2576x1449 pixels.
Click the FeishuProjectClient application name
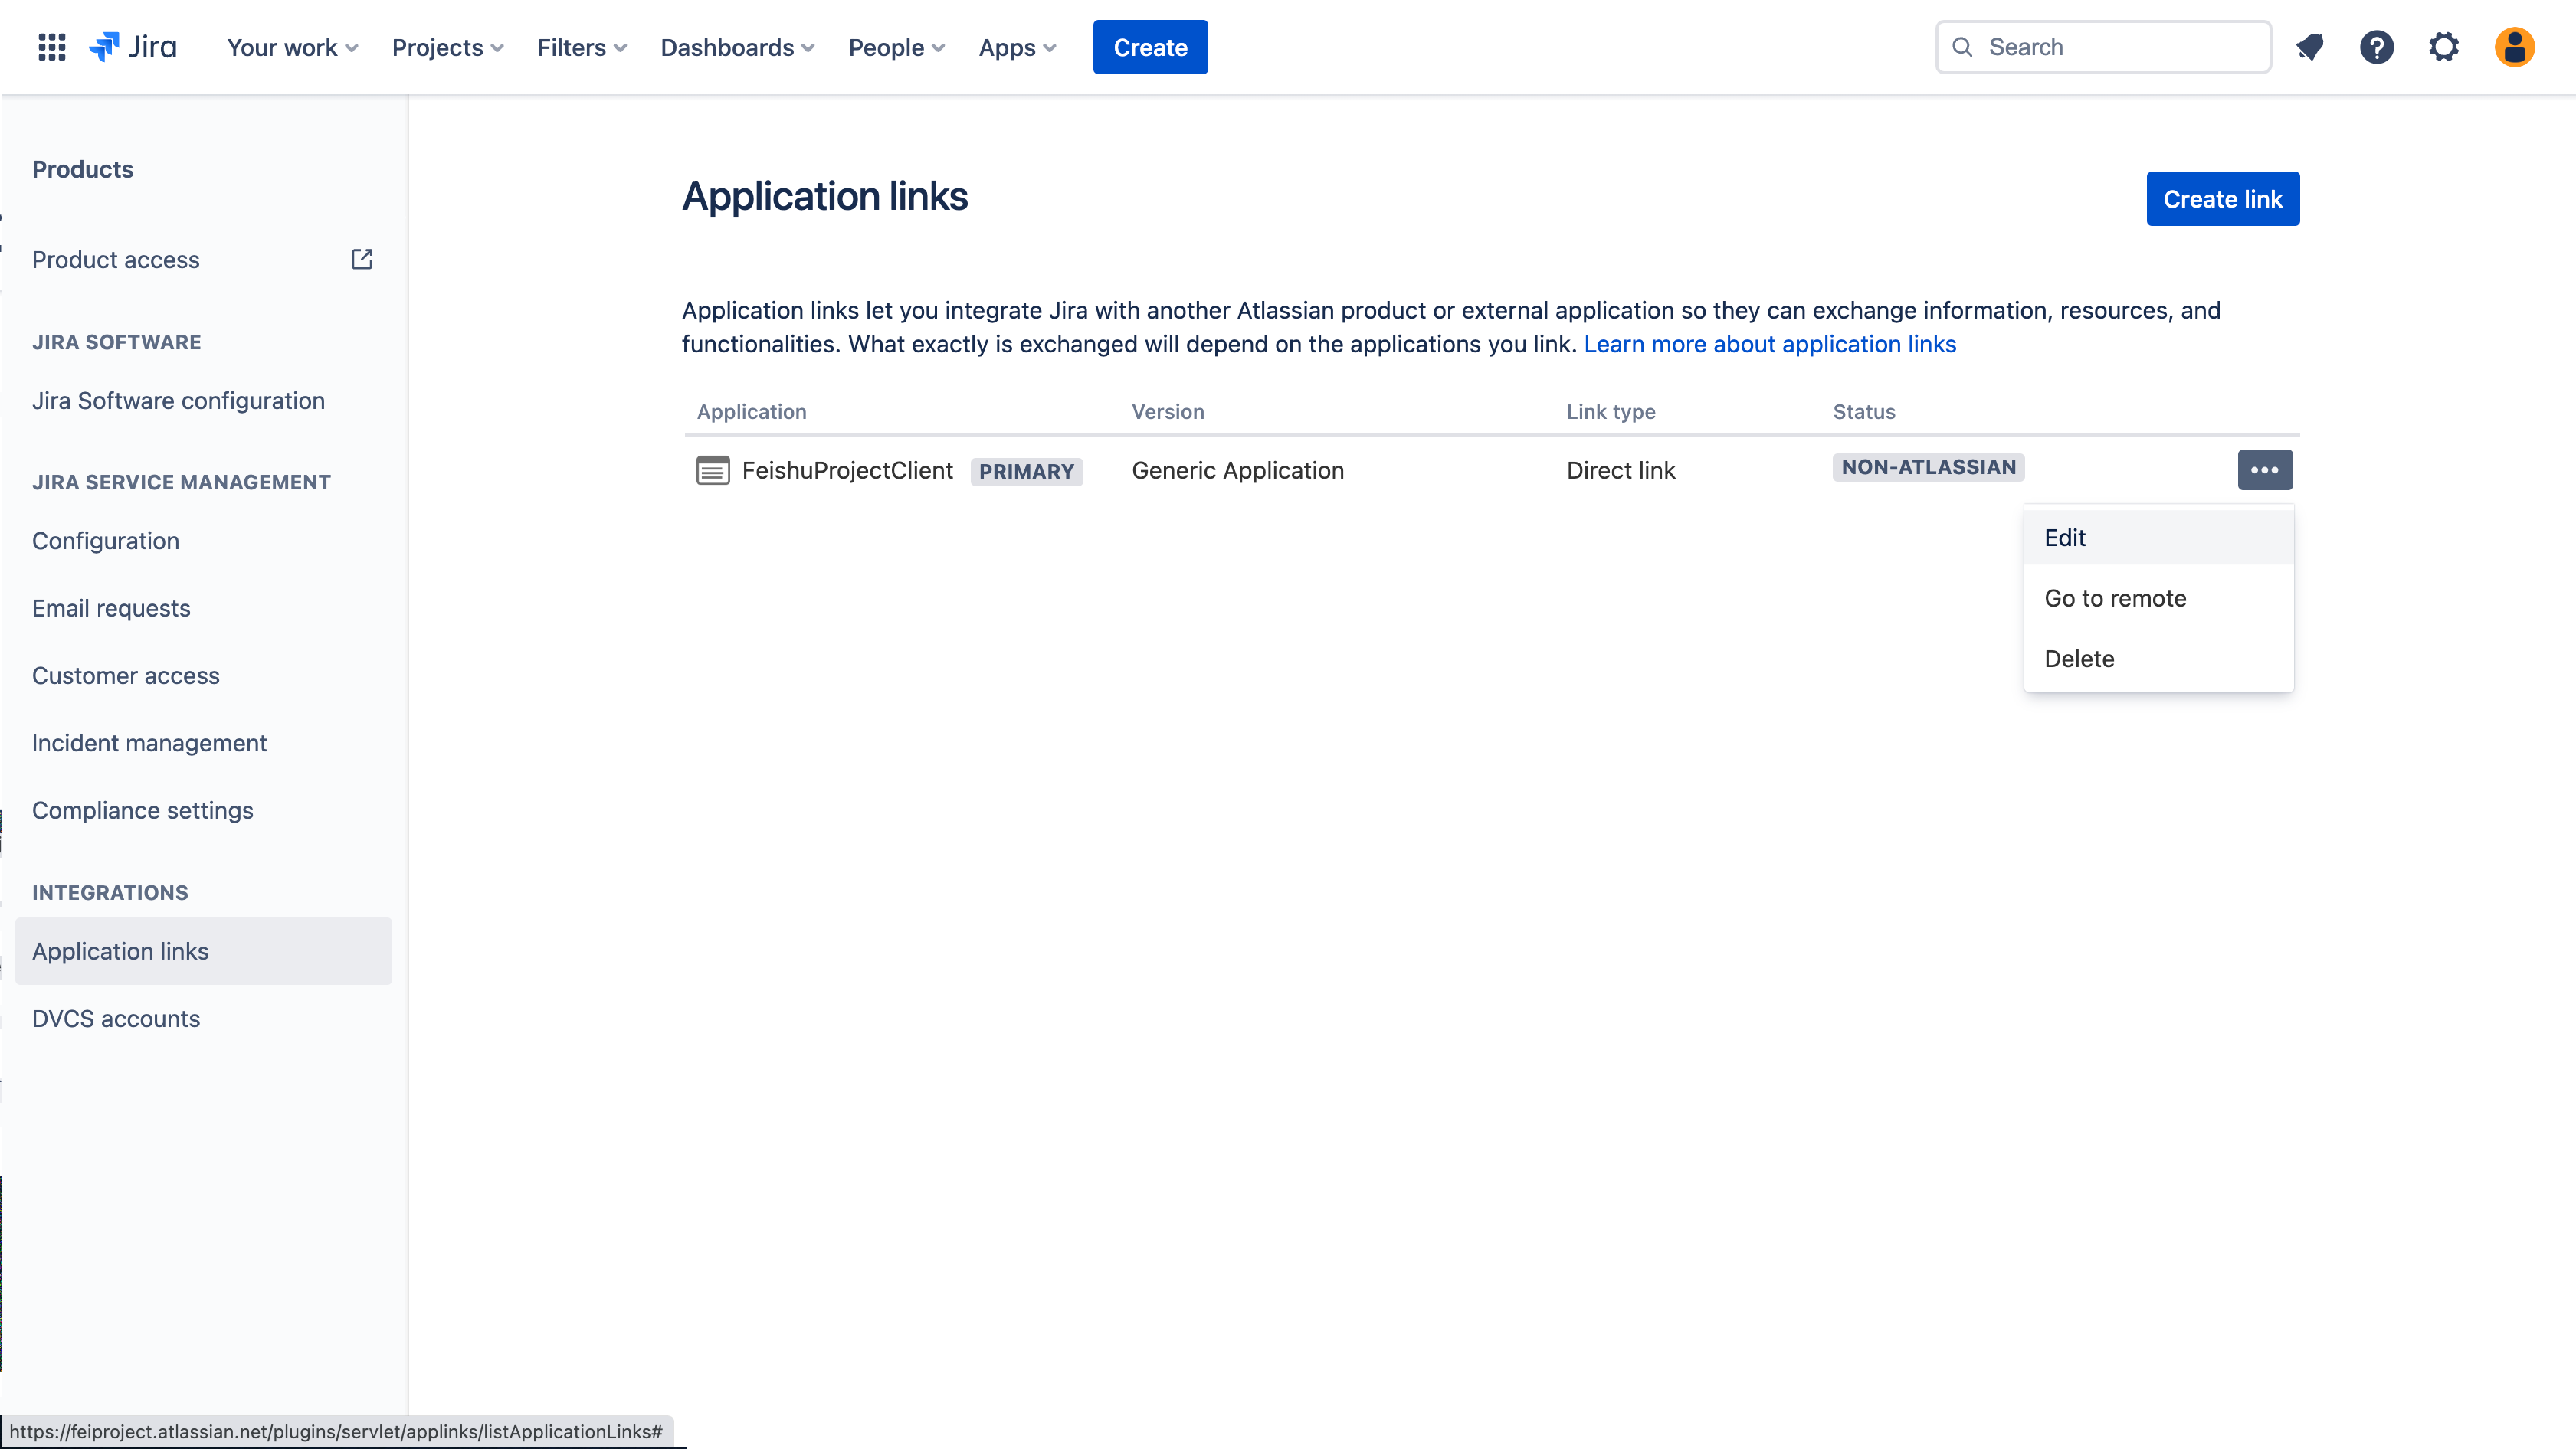pos(847,471)
